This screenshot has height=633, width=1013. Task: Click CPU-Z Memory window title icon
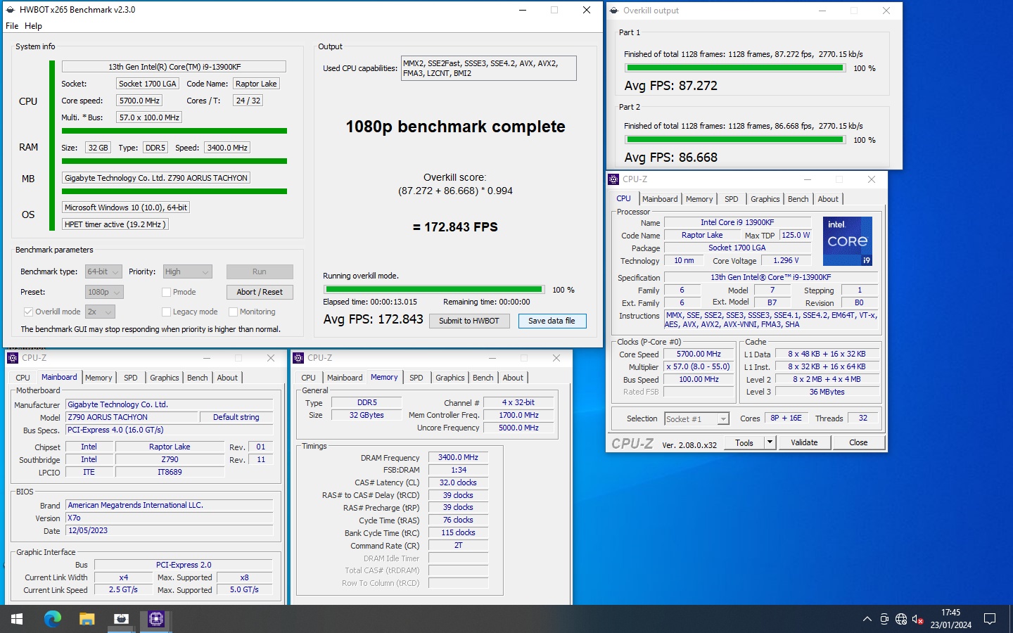pos(298,358)
